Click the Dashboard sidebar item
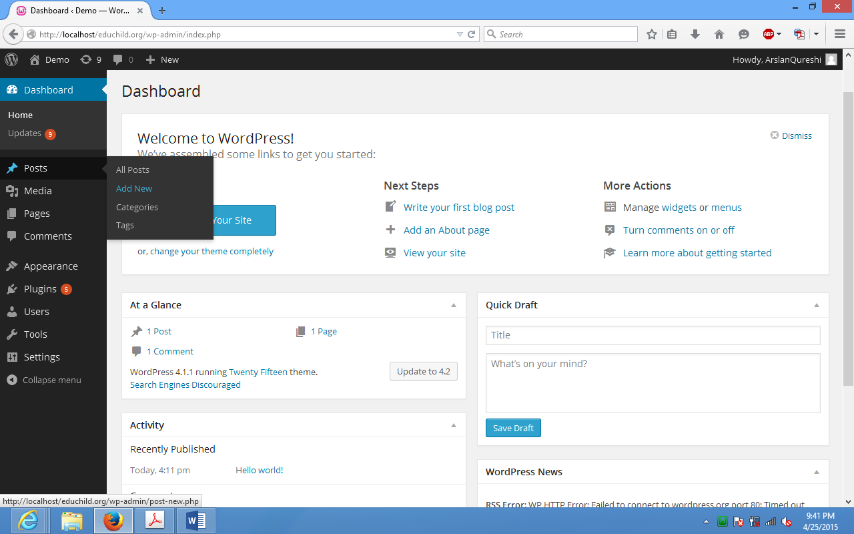Viewport: 854px width, 534px height. (x=53, y=90)
